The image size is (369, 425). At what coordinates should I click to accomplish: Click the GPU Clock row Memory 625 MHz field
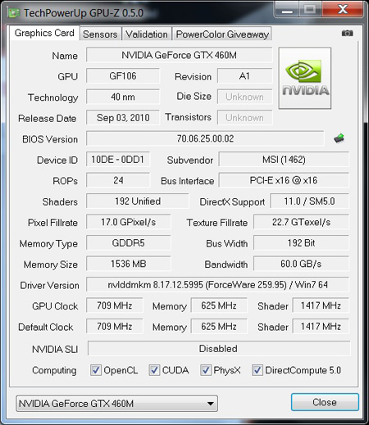pyautogui.click(x=219, y=305)
